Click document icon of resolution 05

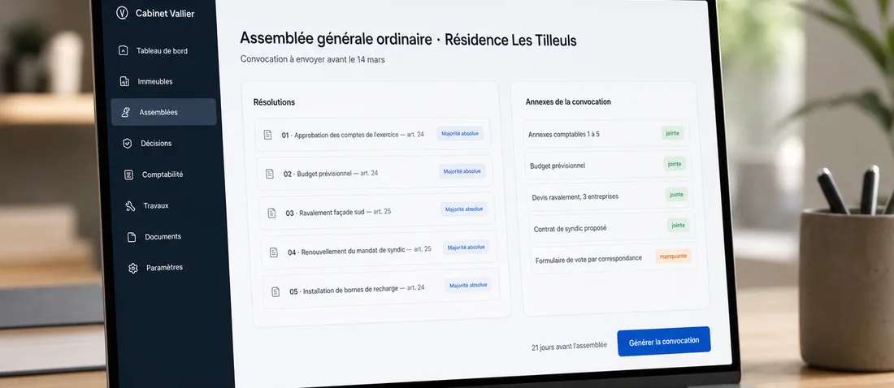pos(276,291)
